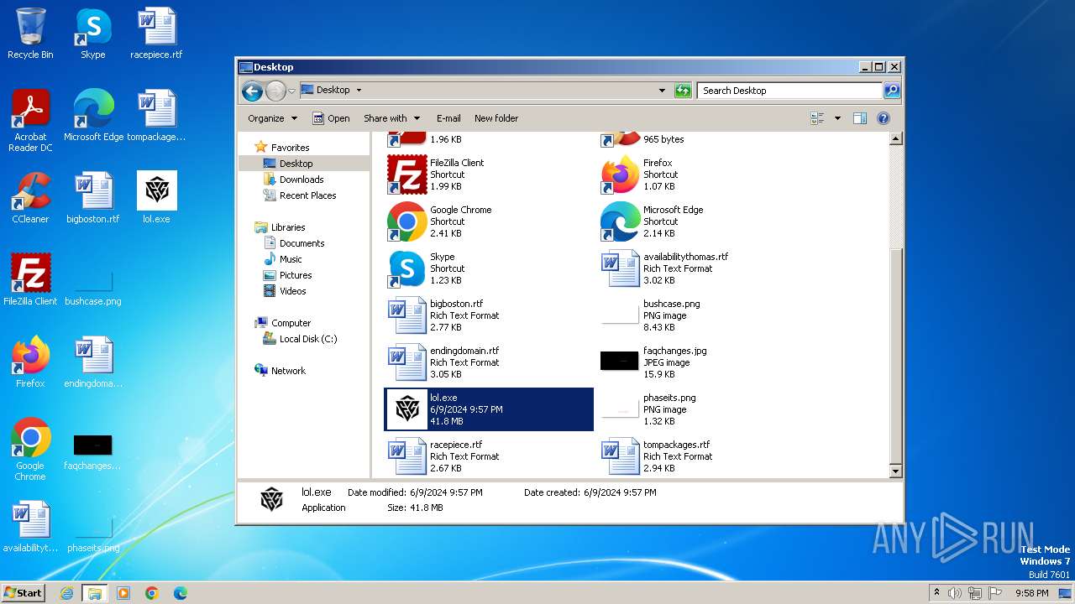This screenshot has width=1075, height=604.
Task: Click file list scroll down arrow
Action: pyautogui.click(x=895, y=471)
